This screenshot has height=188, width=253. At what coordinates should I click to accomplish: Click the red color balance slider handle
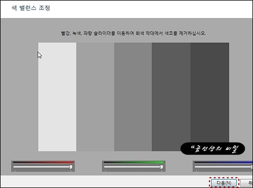(x=71, y=167)
